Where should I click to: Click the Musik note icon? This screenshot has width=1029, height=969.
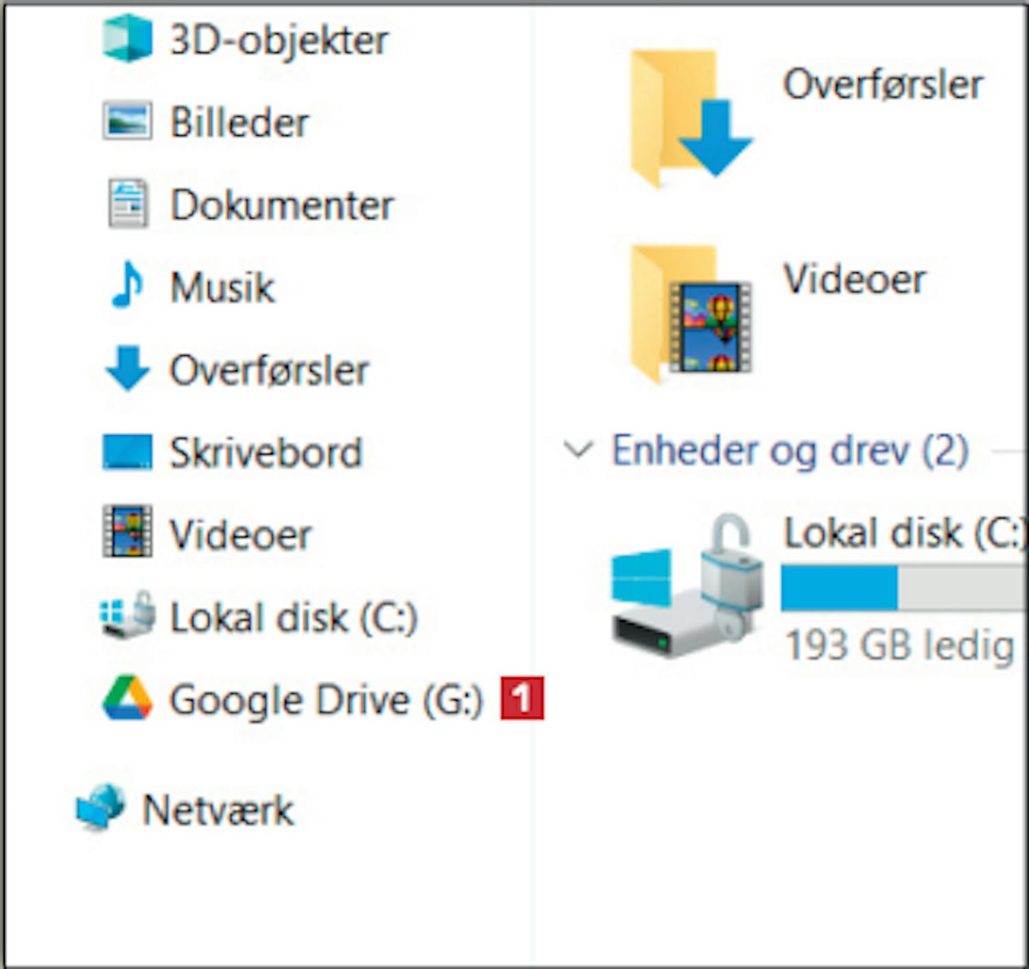pos(127,286)
